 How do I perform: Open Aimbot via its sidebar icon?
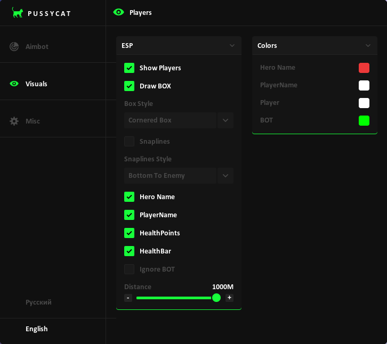tap(14, 47)
